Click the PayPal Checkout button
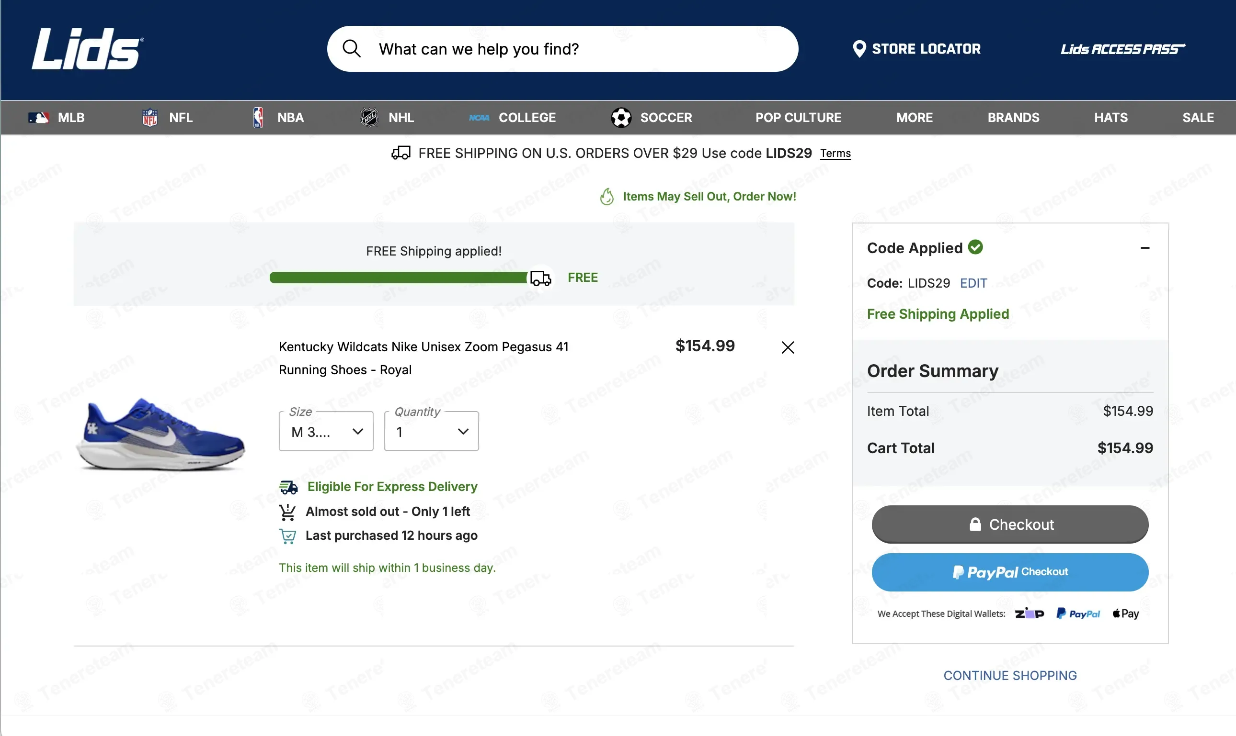1236x736 pixels. coord(1010,572)
